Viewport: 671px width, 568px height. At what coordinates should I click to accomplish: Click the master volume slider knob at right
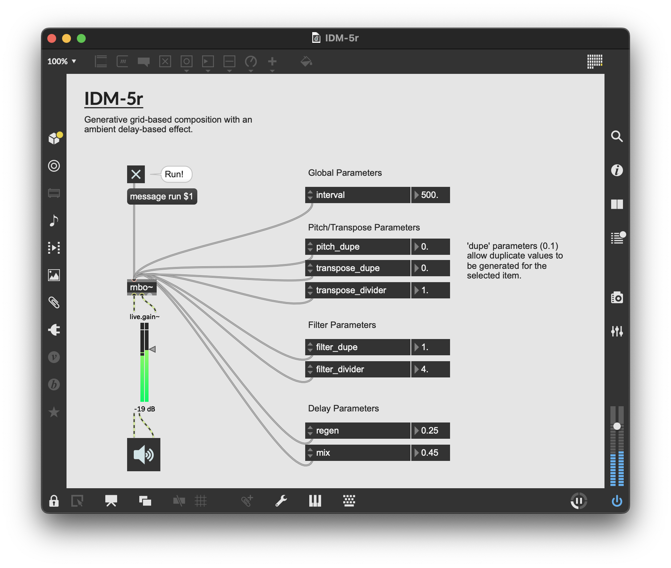pyautogui.click(x=617, y=426)
